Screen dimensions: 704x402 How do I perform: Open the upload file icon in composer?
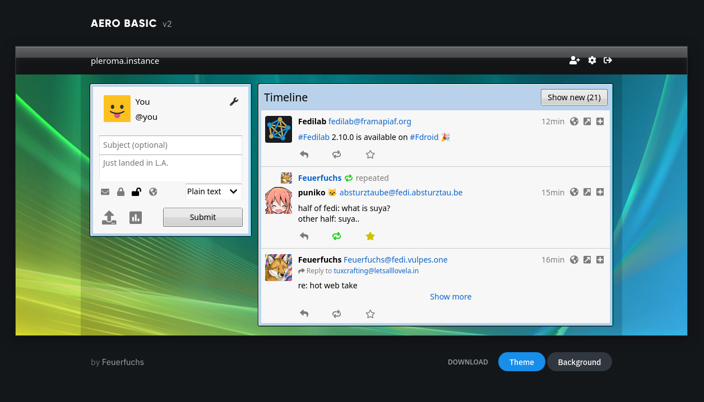point(109,217)
